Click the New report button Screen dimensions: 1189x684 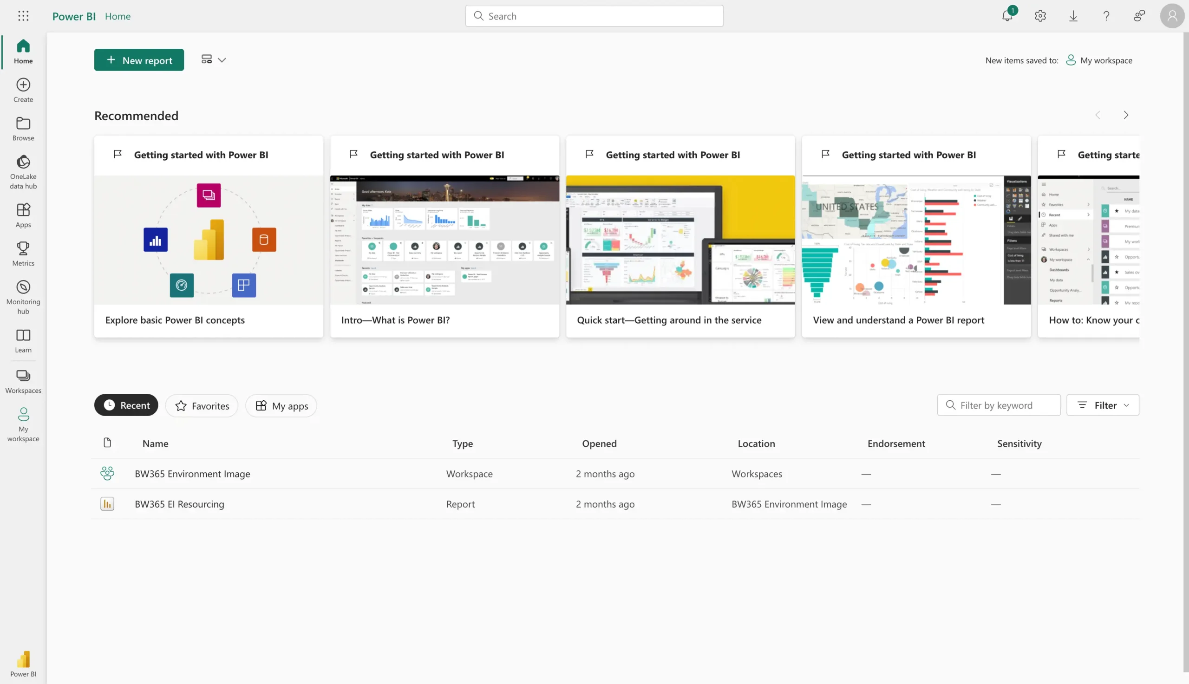point(138,60)
